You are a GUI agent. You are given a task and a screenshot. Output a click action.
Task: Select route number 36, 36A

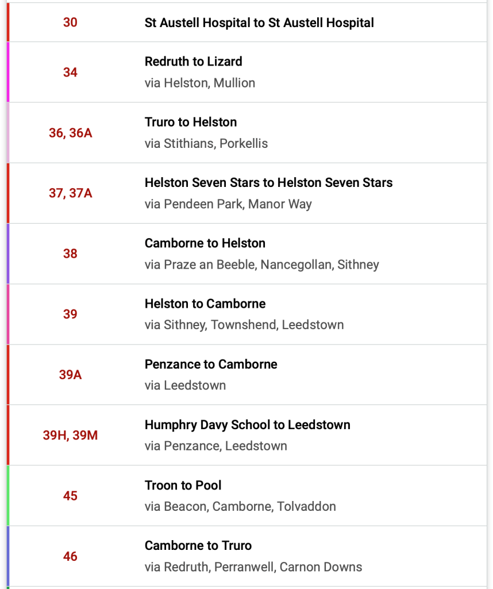click(70, 133)
